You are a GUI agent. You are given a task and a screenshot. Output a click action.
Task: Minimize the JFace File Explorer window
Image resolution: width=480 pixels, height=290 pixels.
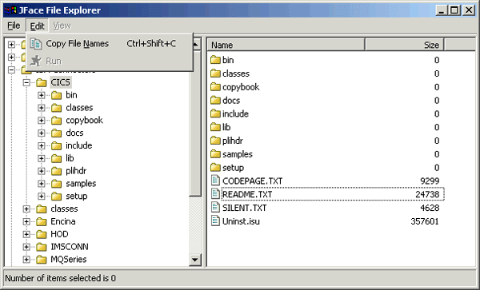[x=442, y=10]
